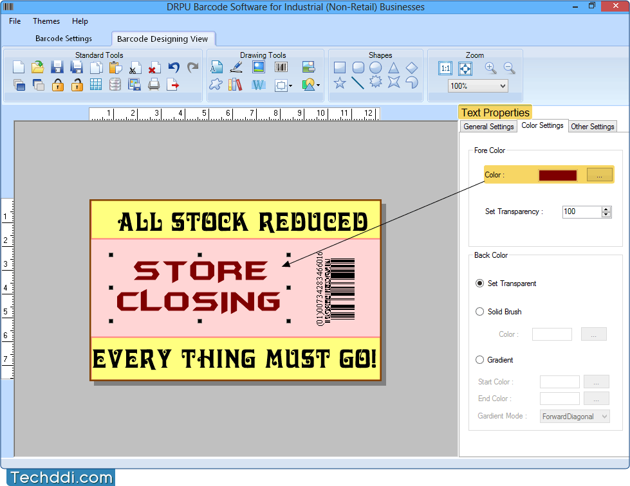Save using the floppy disk icon
The image size is (630, 486).
57,67
